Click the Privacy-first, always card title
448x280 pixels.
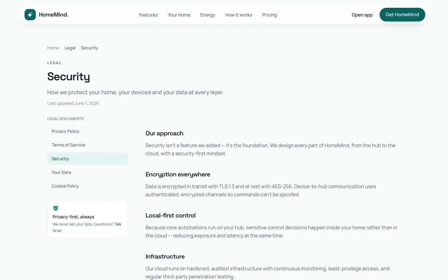click(x=73, y=217)
